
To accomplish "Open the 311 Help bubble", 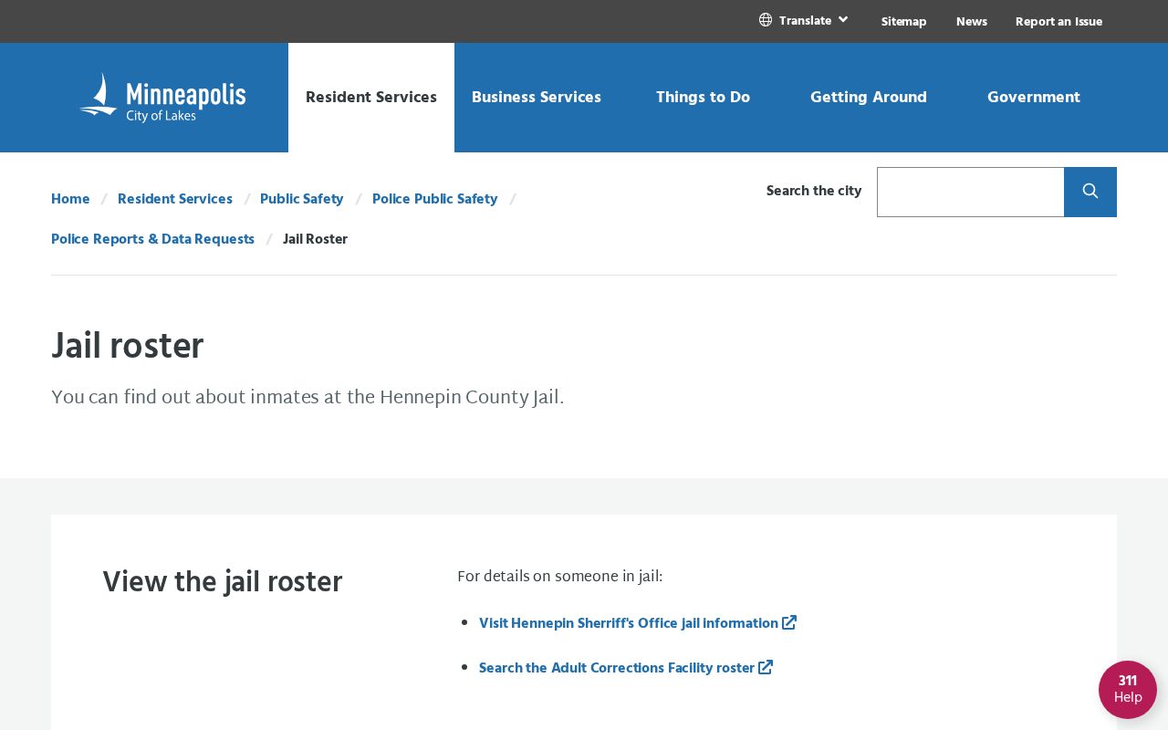I will (x=1128, y=690).
